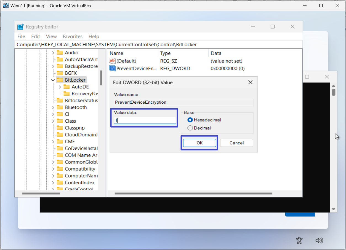The height and width of the screenshot is (250, 346).
Task: Click the PreventDeviceEncryption DWORD value icon
Action: 112,68
